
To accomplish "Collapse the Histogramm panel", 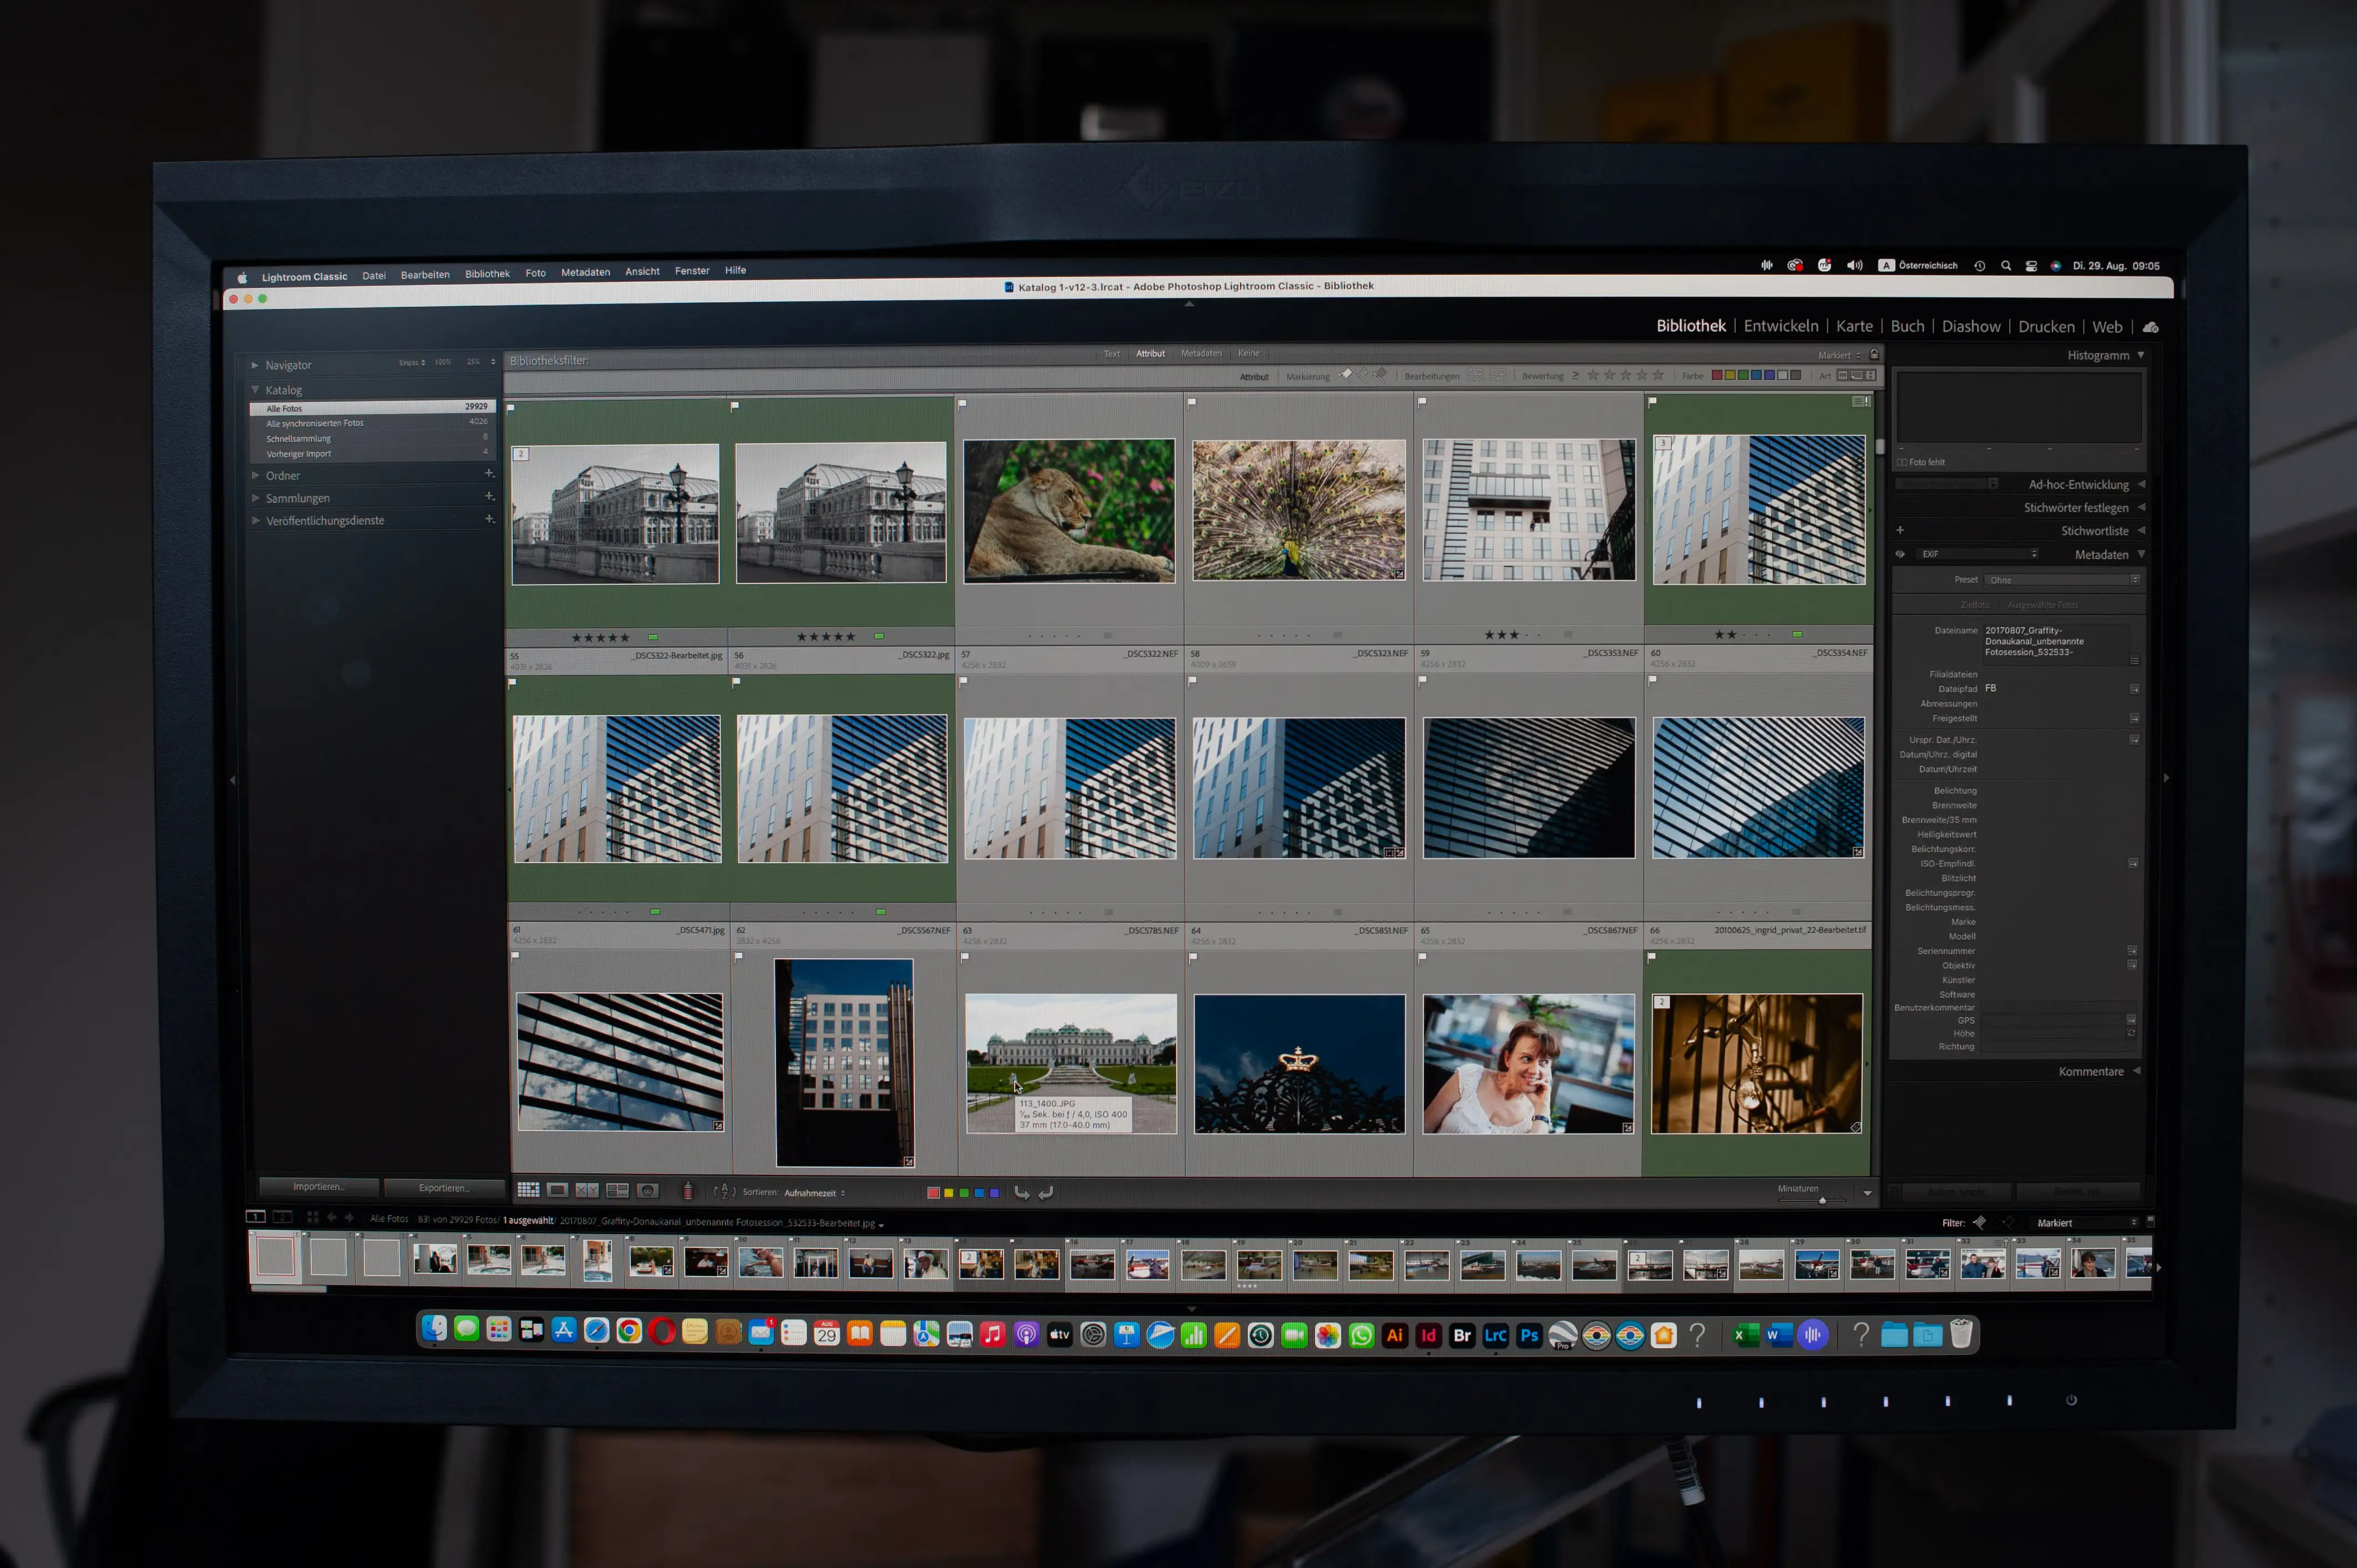I will click(x=2141, y=355).
